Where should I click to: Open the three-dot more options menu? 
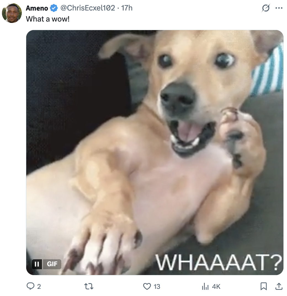pos(279,8)
